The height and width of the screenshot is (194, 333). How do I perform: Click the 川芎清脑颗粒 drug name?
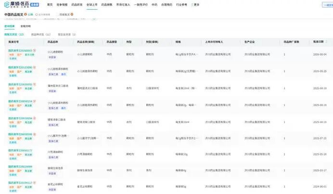tap(55, 152)
